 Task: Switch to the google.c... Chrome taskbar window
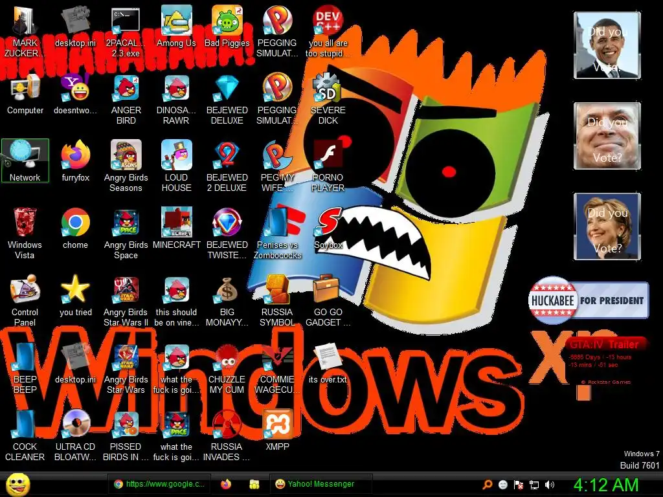[x=159, y=484]
